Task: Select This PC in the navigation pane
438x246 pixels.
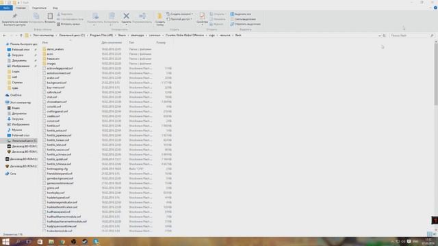Action: point(18,102)
